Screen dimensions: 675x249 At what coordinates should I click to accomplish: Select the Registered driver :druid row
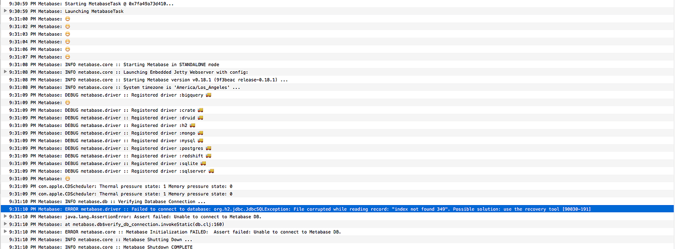[x=337, y=118]
